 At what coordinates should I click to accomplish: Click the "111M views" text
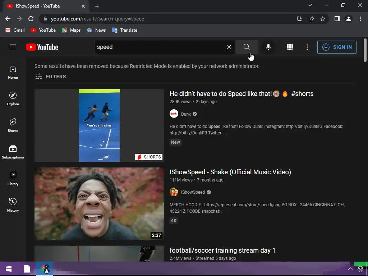click(x=181, y=180)
